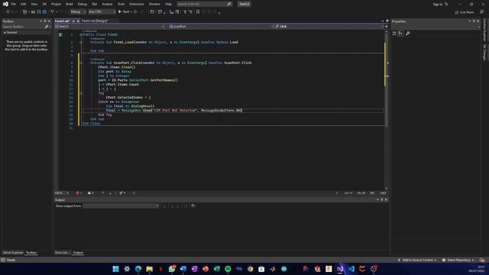
Task: Open Visual Studio Code from taskbar
Action: (x=351, y=269)
